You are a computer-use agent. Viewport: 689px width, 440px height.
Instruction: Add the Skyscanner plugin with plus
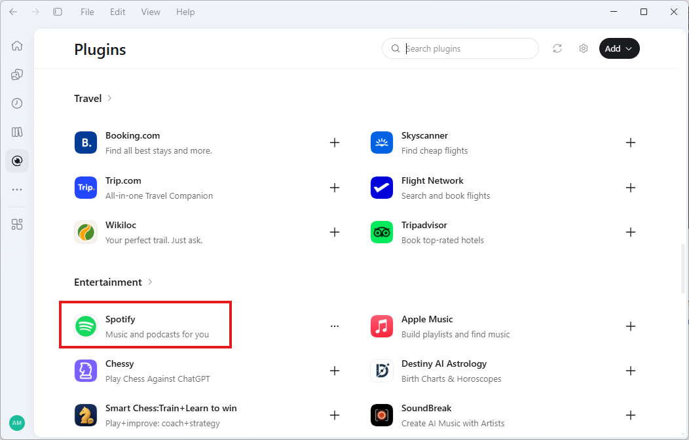pyautogui.click(x=631, y=143)
